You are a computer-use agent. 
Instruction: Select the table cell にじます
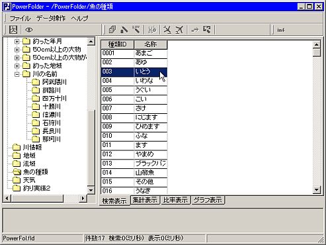151,118
